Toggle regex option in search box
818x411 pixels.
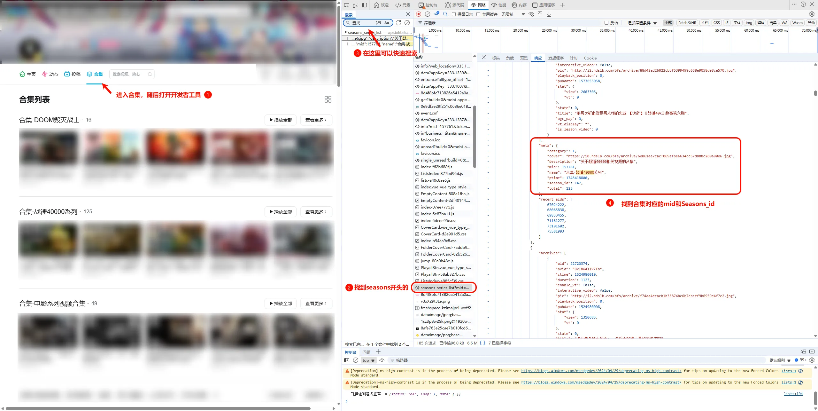point(378,23)
